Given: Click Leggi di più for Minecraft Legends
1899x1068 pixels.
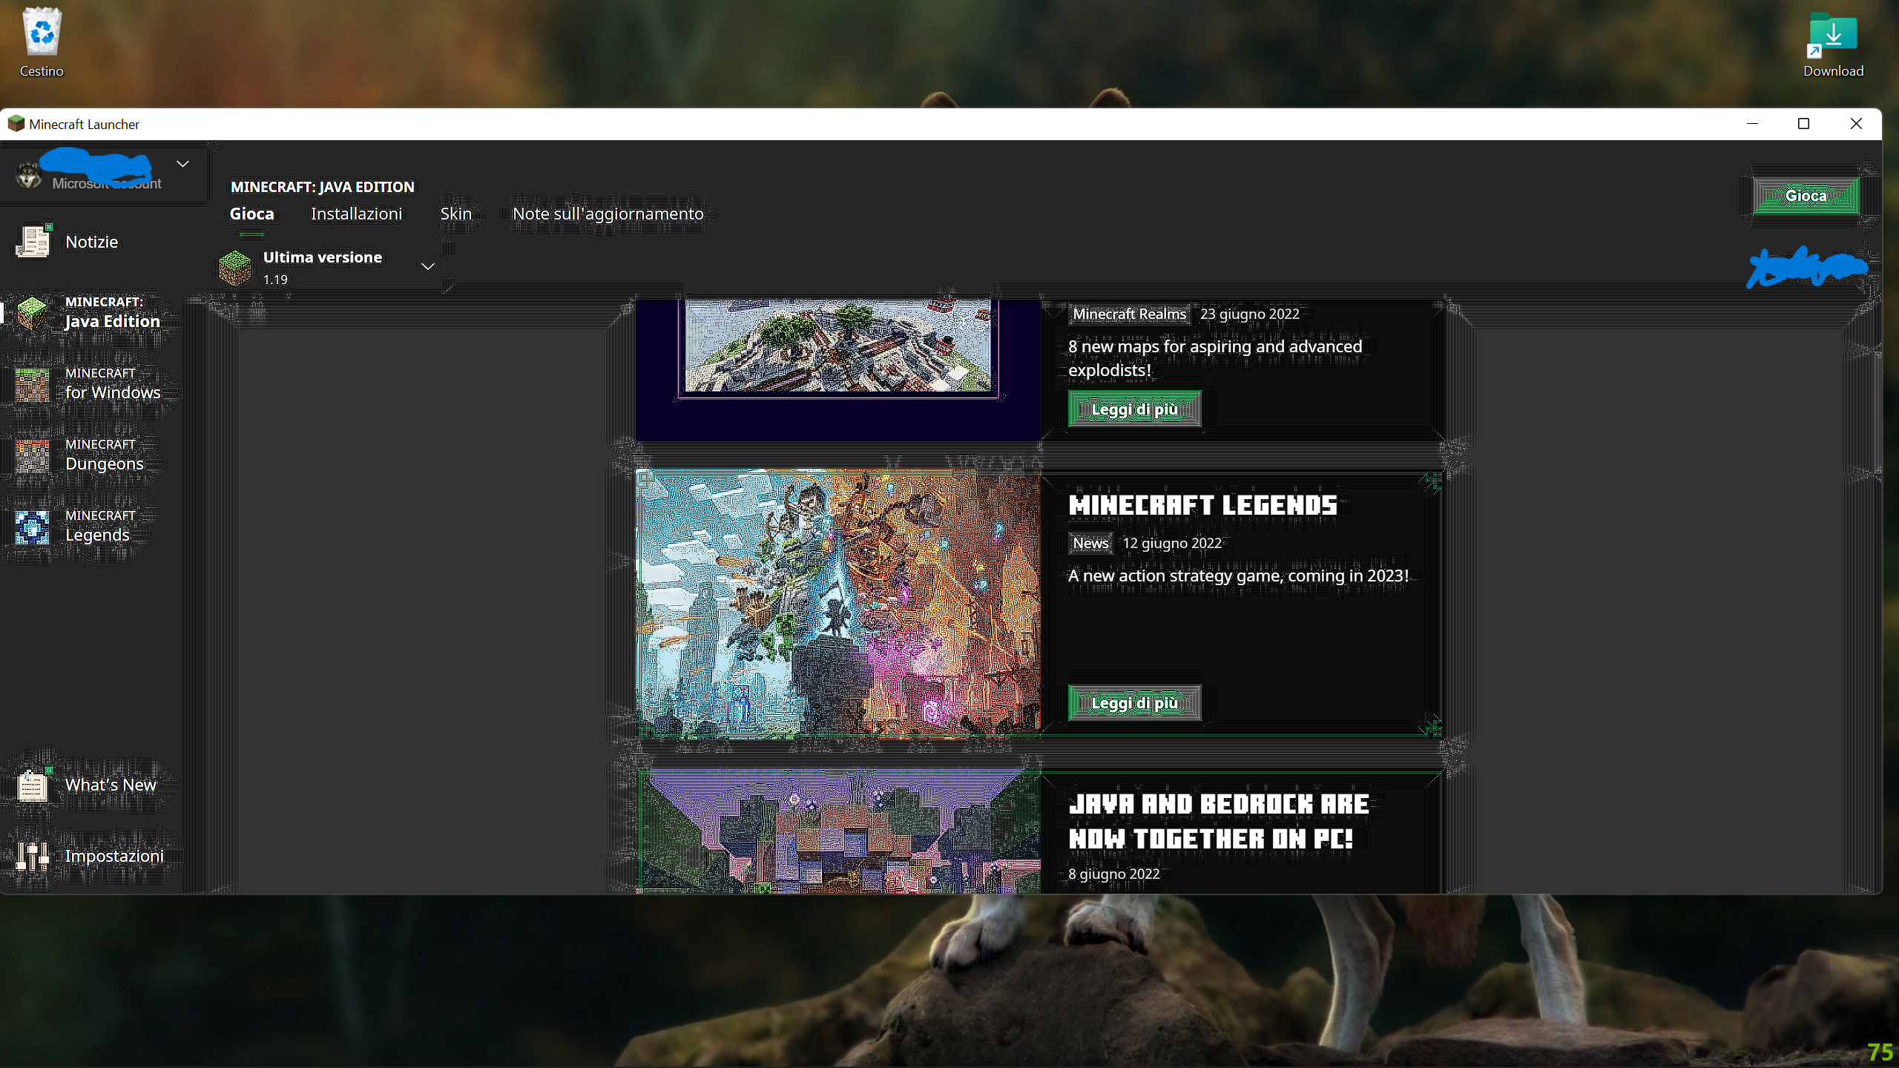Looking at the screenshot, I should pyautogui.click(x=1134, y=703).
